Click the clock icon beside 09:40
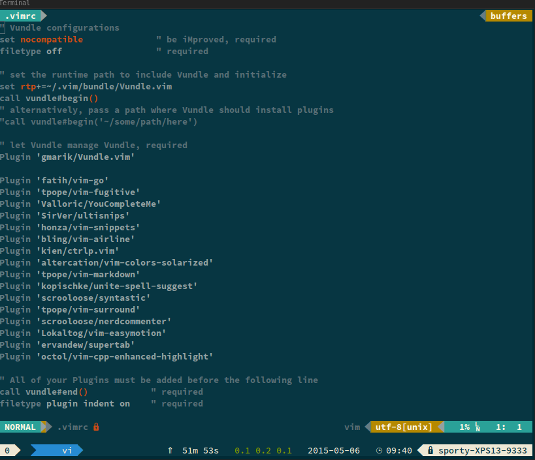535x460 pixels. point(379,450)
